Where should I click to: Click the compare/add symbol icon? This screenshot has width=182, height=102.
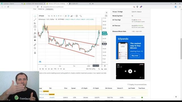(80, 16)
